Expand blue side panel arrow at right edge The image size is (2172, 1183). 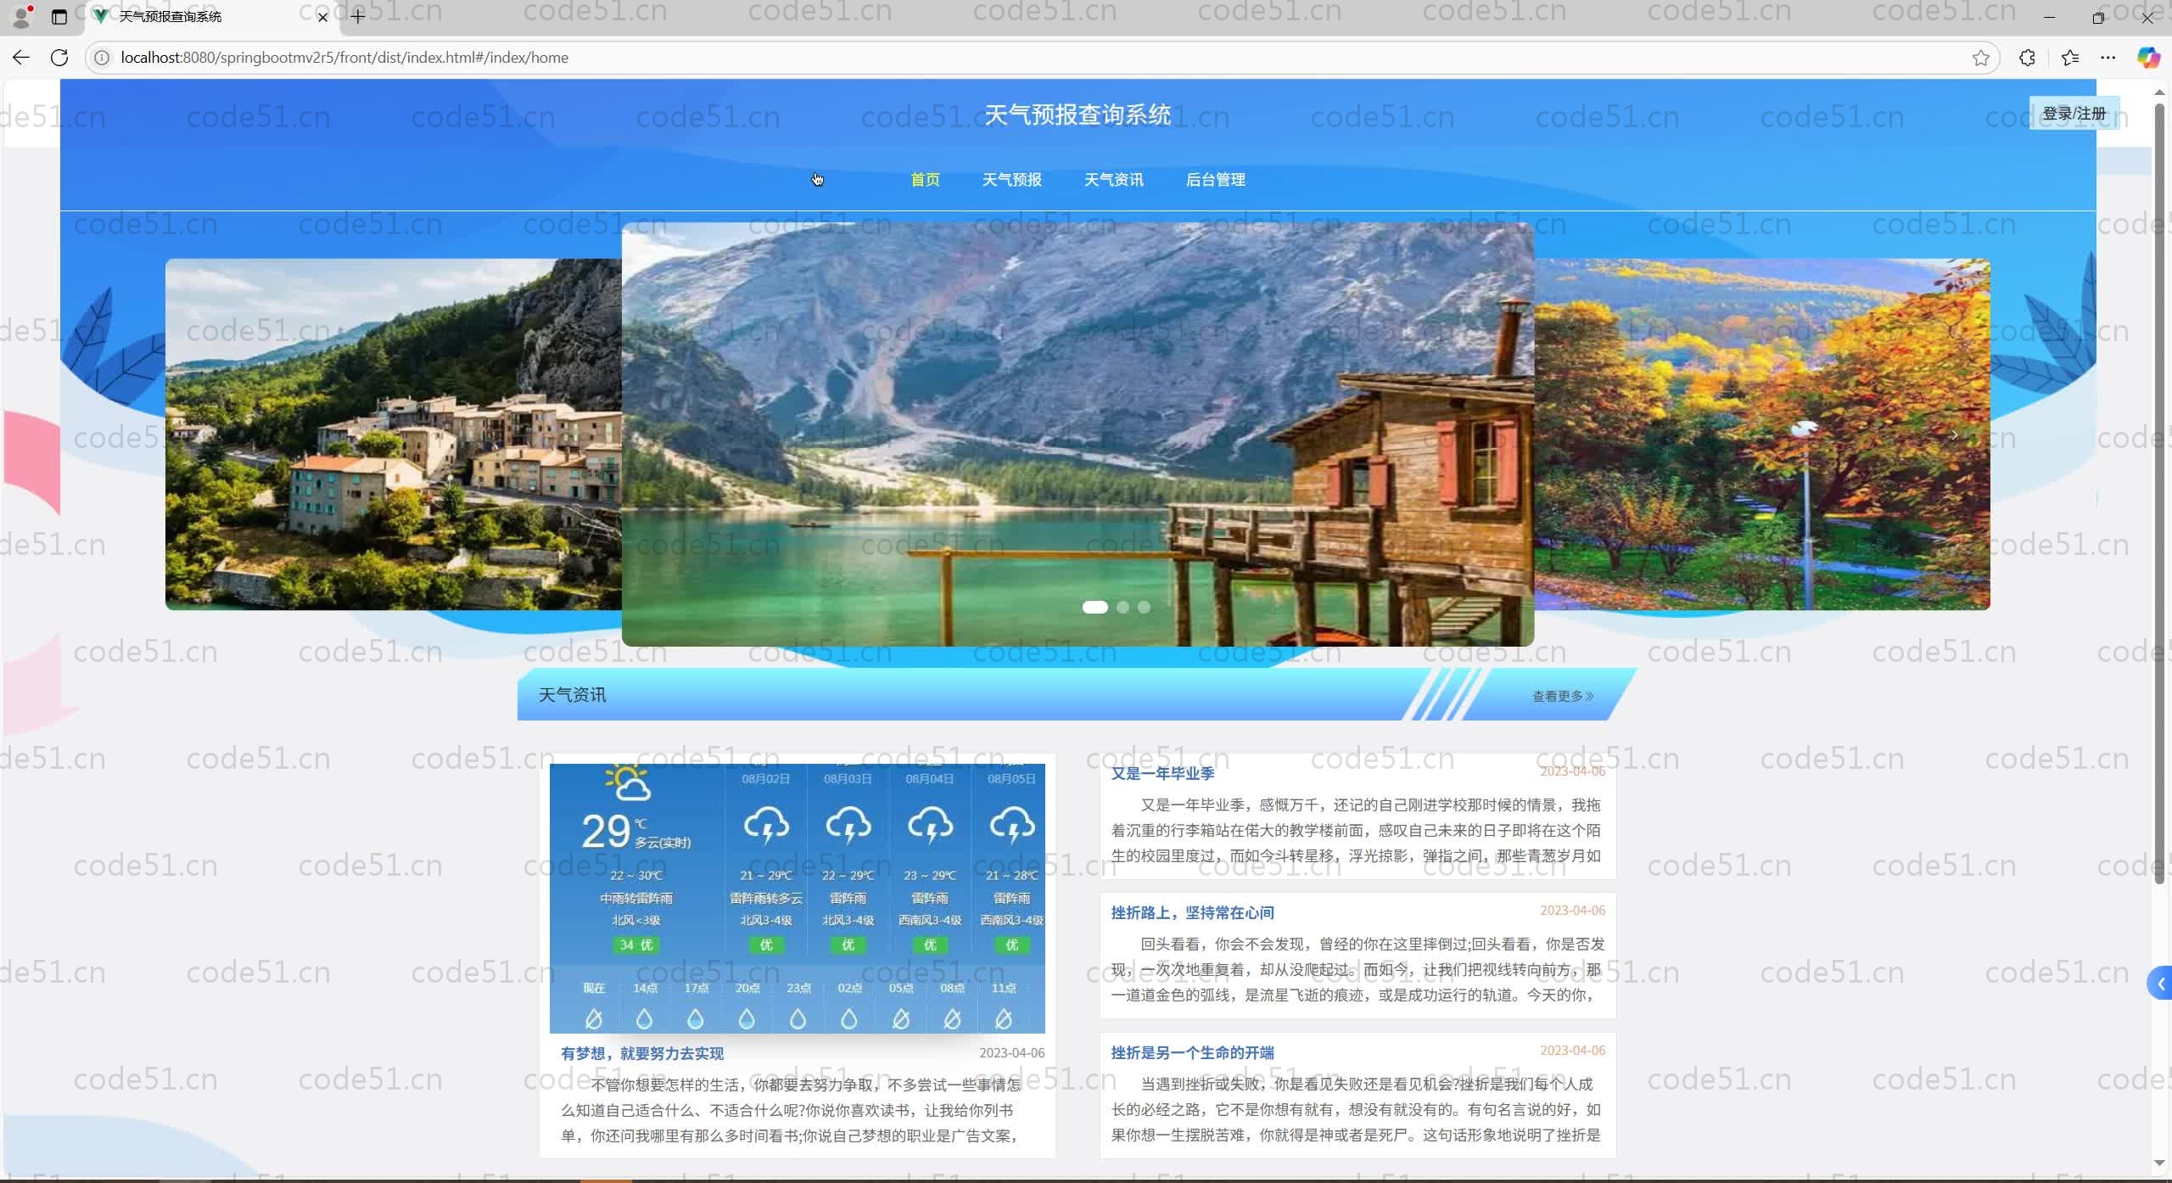tap(2160, 984)
